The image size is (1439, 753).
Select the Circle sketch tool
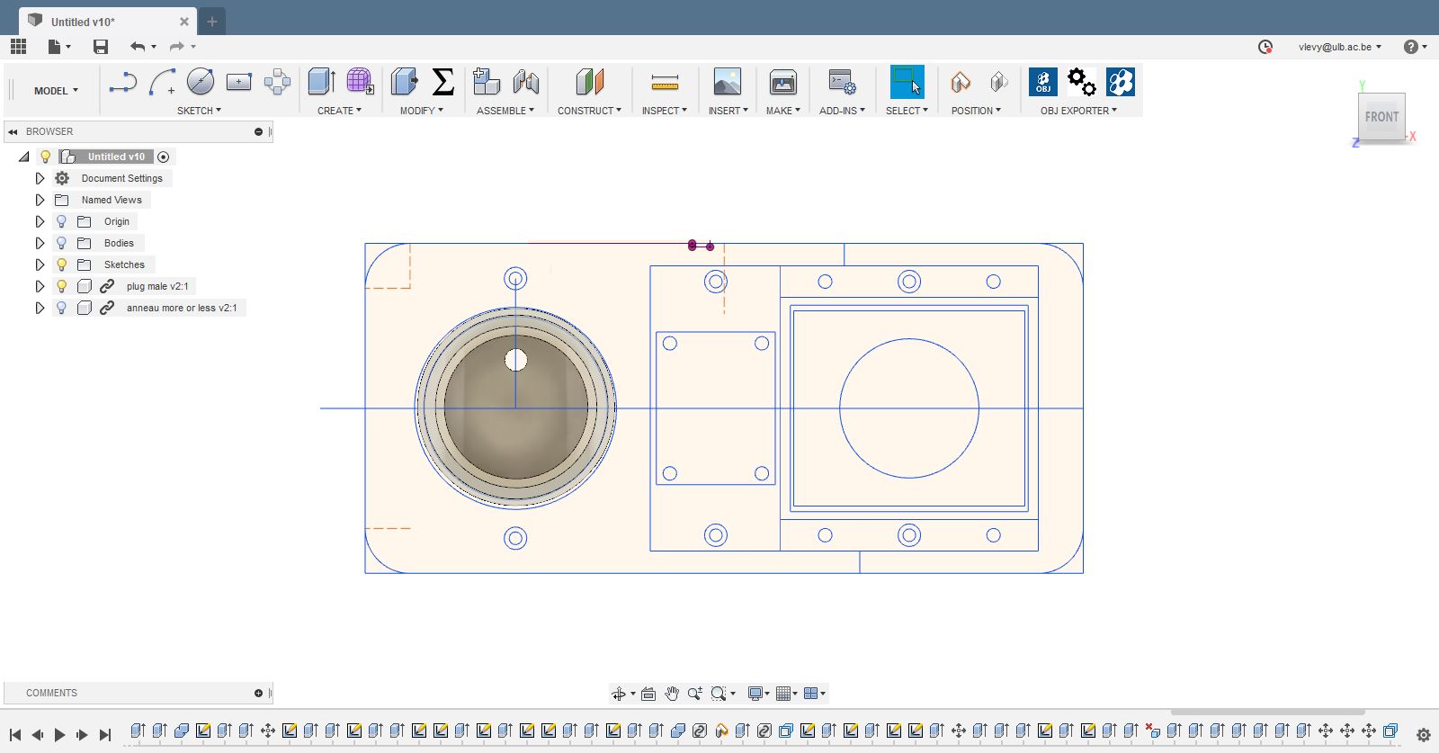[x=201, y=82]
